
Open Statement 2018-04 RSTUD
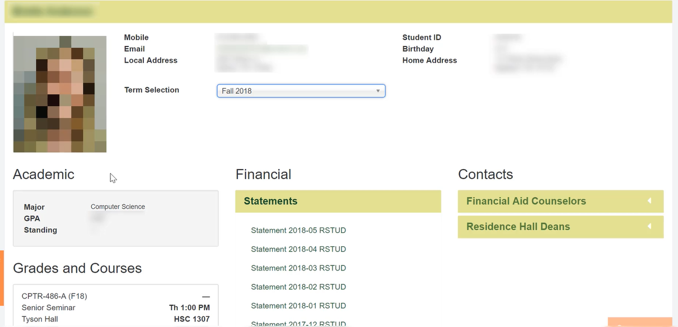coord(298,249)
